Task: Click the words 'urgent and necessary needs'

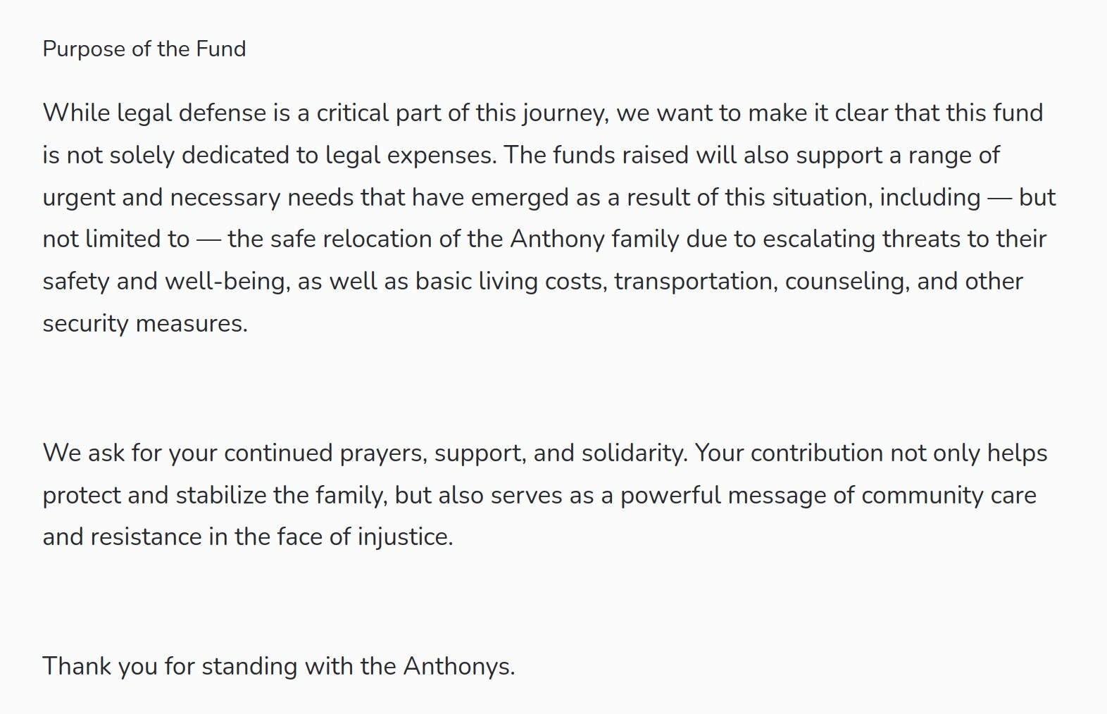Action: coord(199,199)
